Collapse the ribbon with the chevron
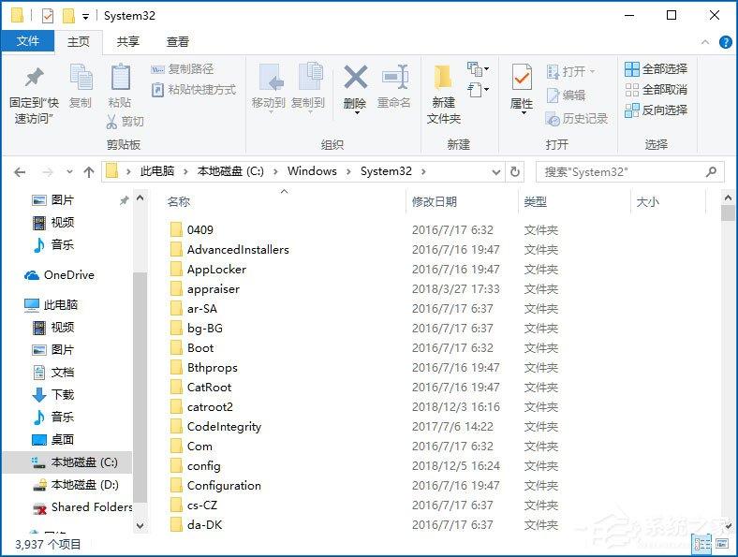The width and height of the screenshot is (738, 557). (705, 42)
